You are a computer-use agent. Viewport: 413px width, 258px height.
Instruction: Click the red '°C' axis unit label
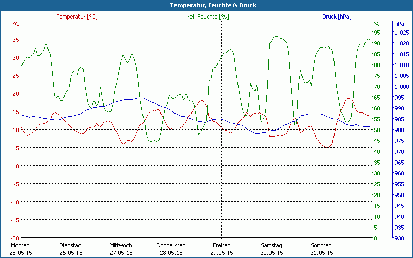(x=16, y=24)
